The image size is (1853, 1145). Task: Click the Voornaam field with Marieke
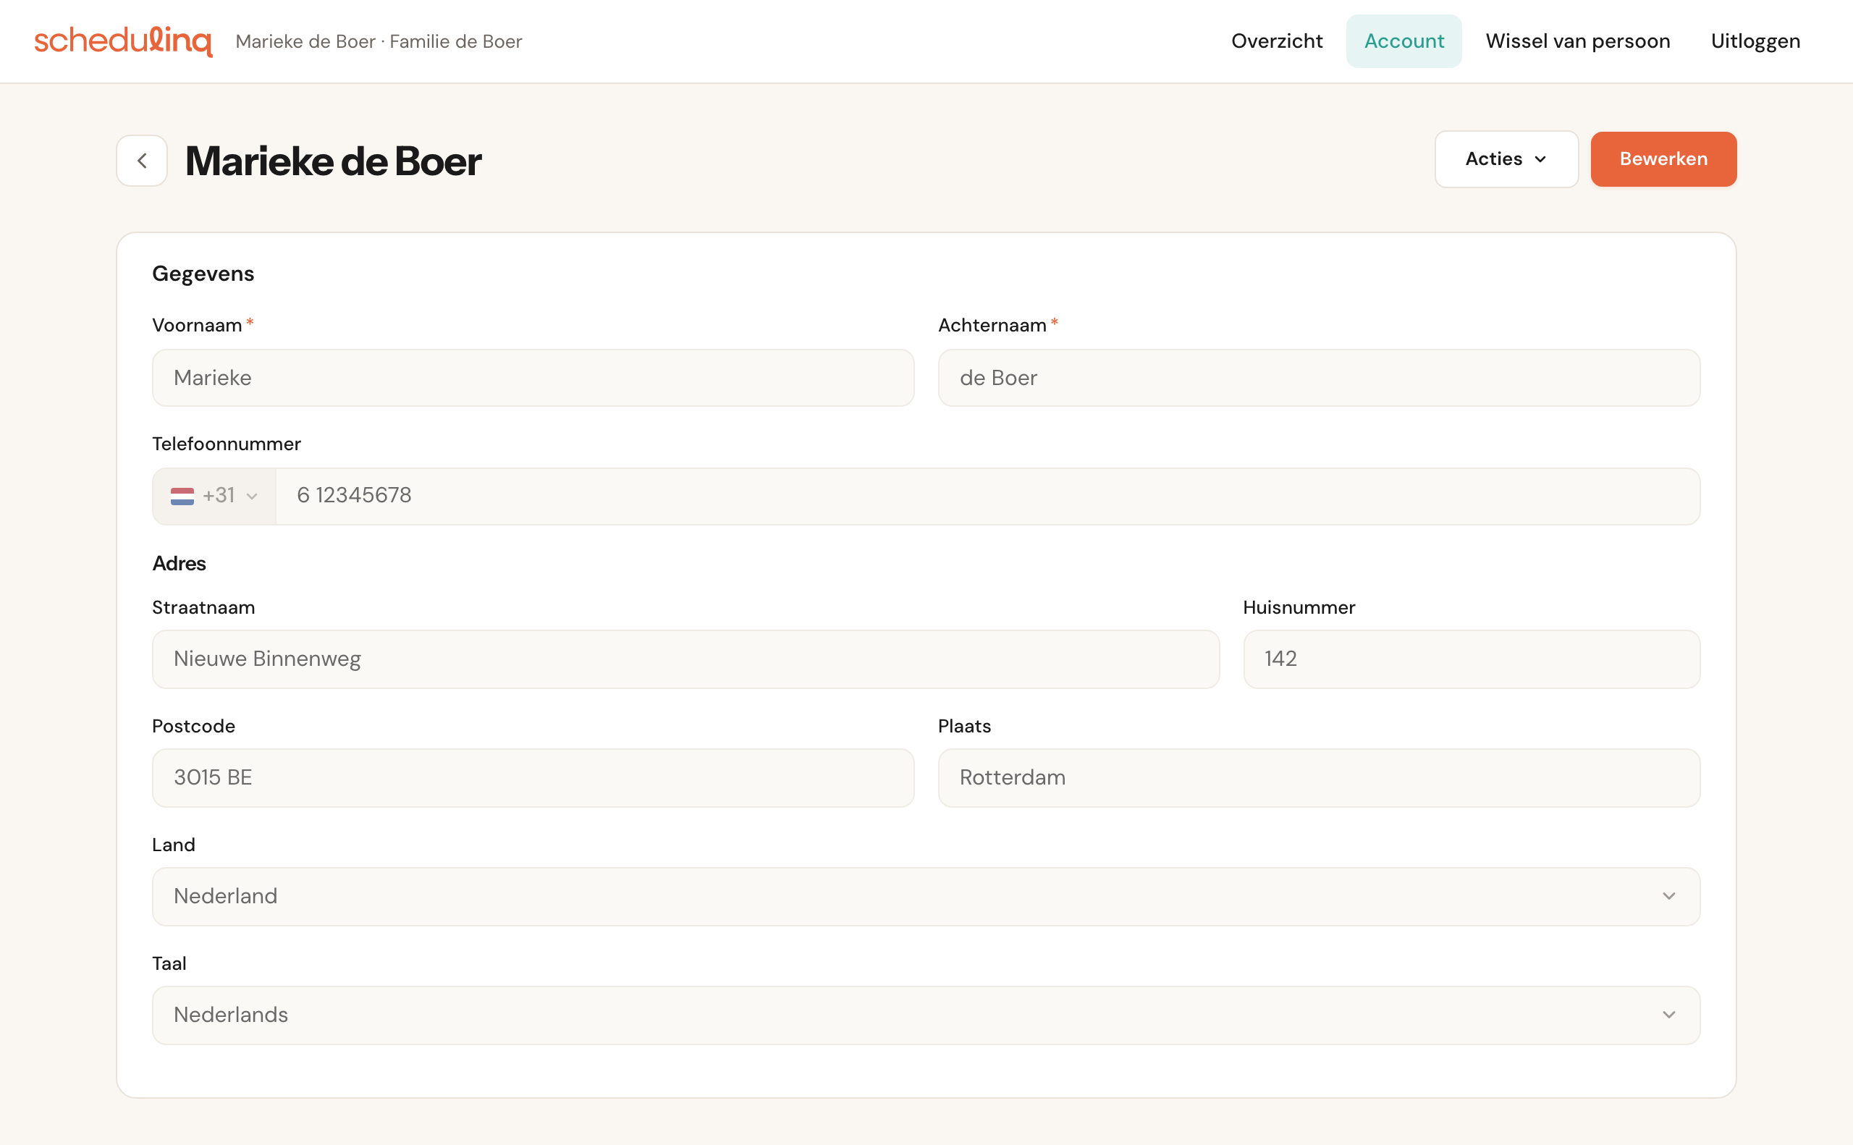533,378
